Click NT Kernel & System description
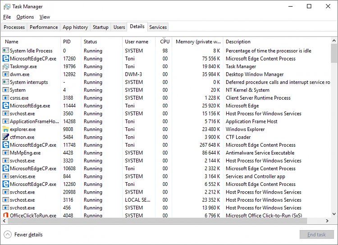Screen dimensions: 338x245 click(247, 90)
